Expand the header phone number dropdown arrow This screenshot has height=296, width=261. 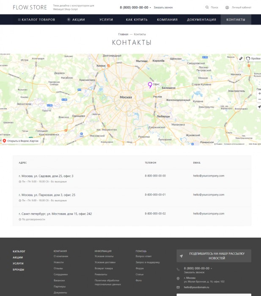(x=150, y=8)
